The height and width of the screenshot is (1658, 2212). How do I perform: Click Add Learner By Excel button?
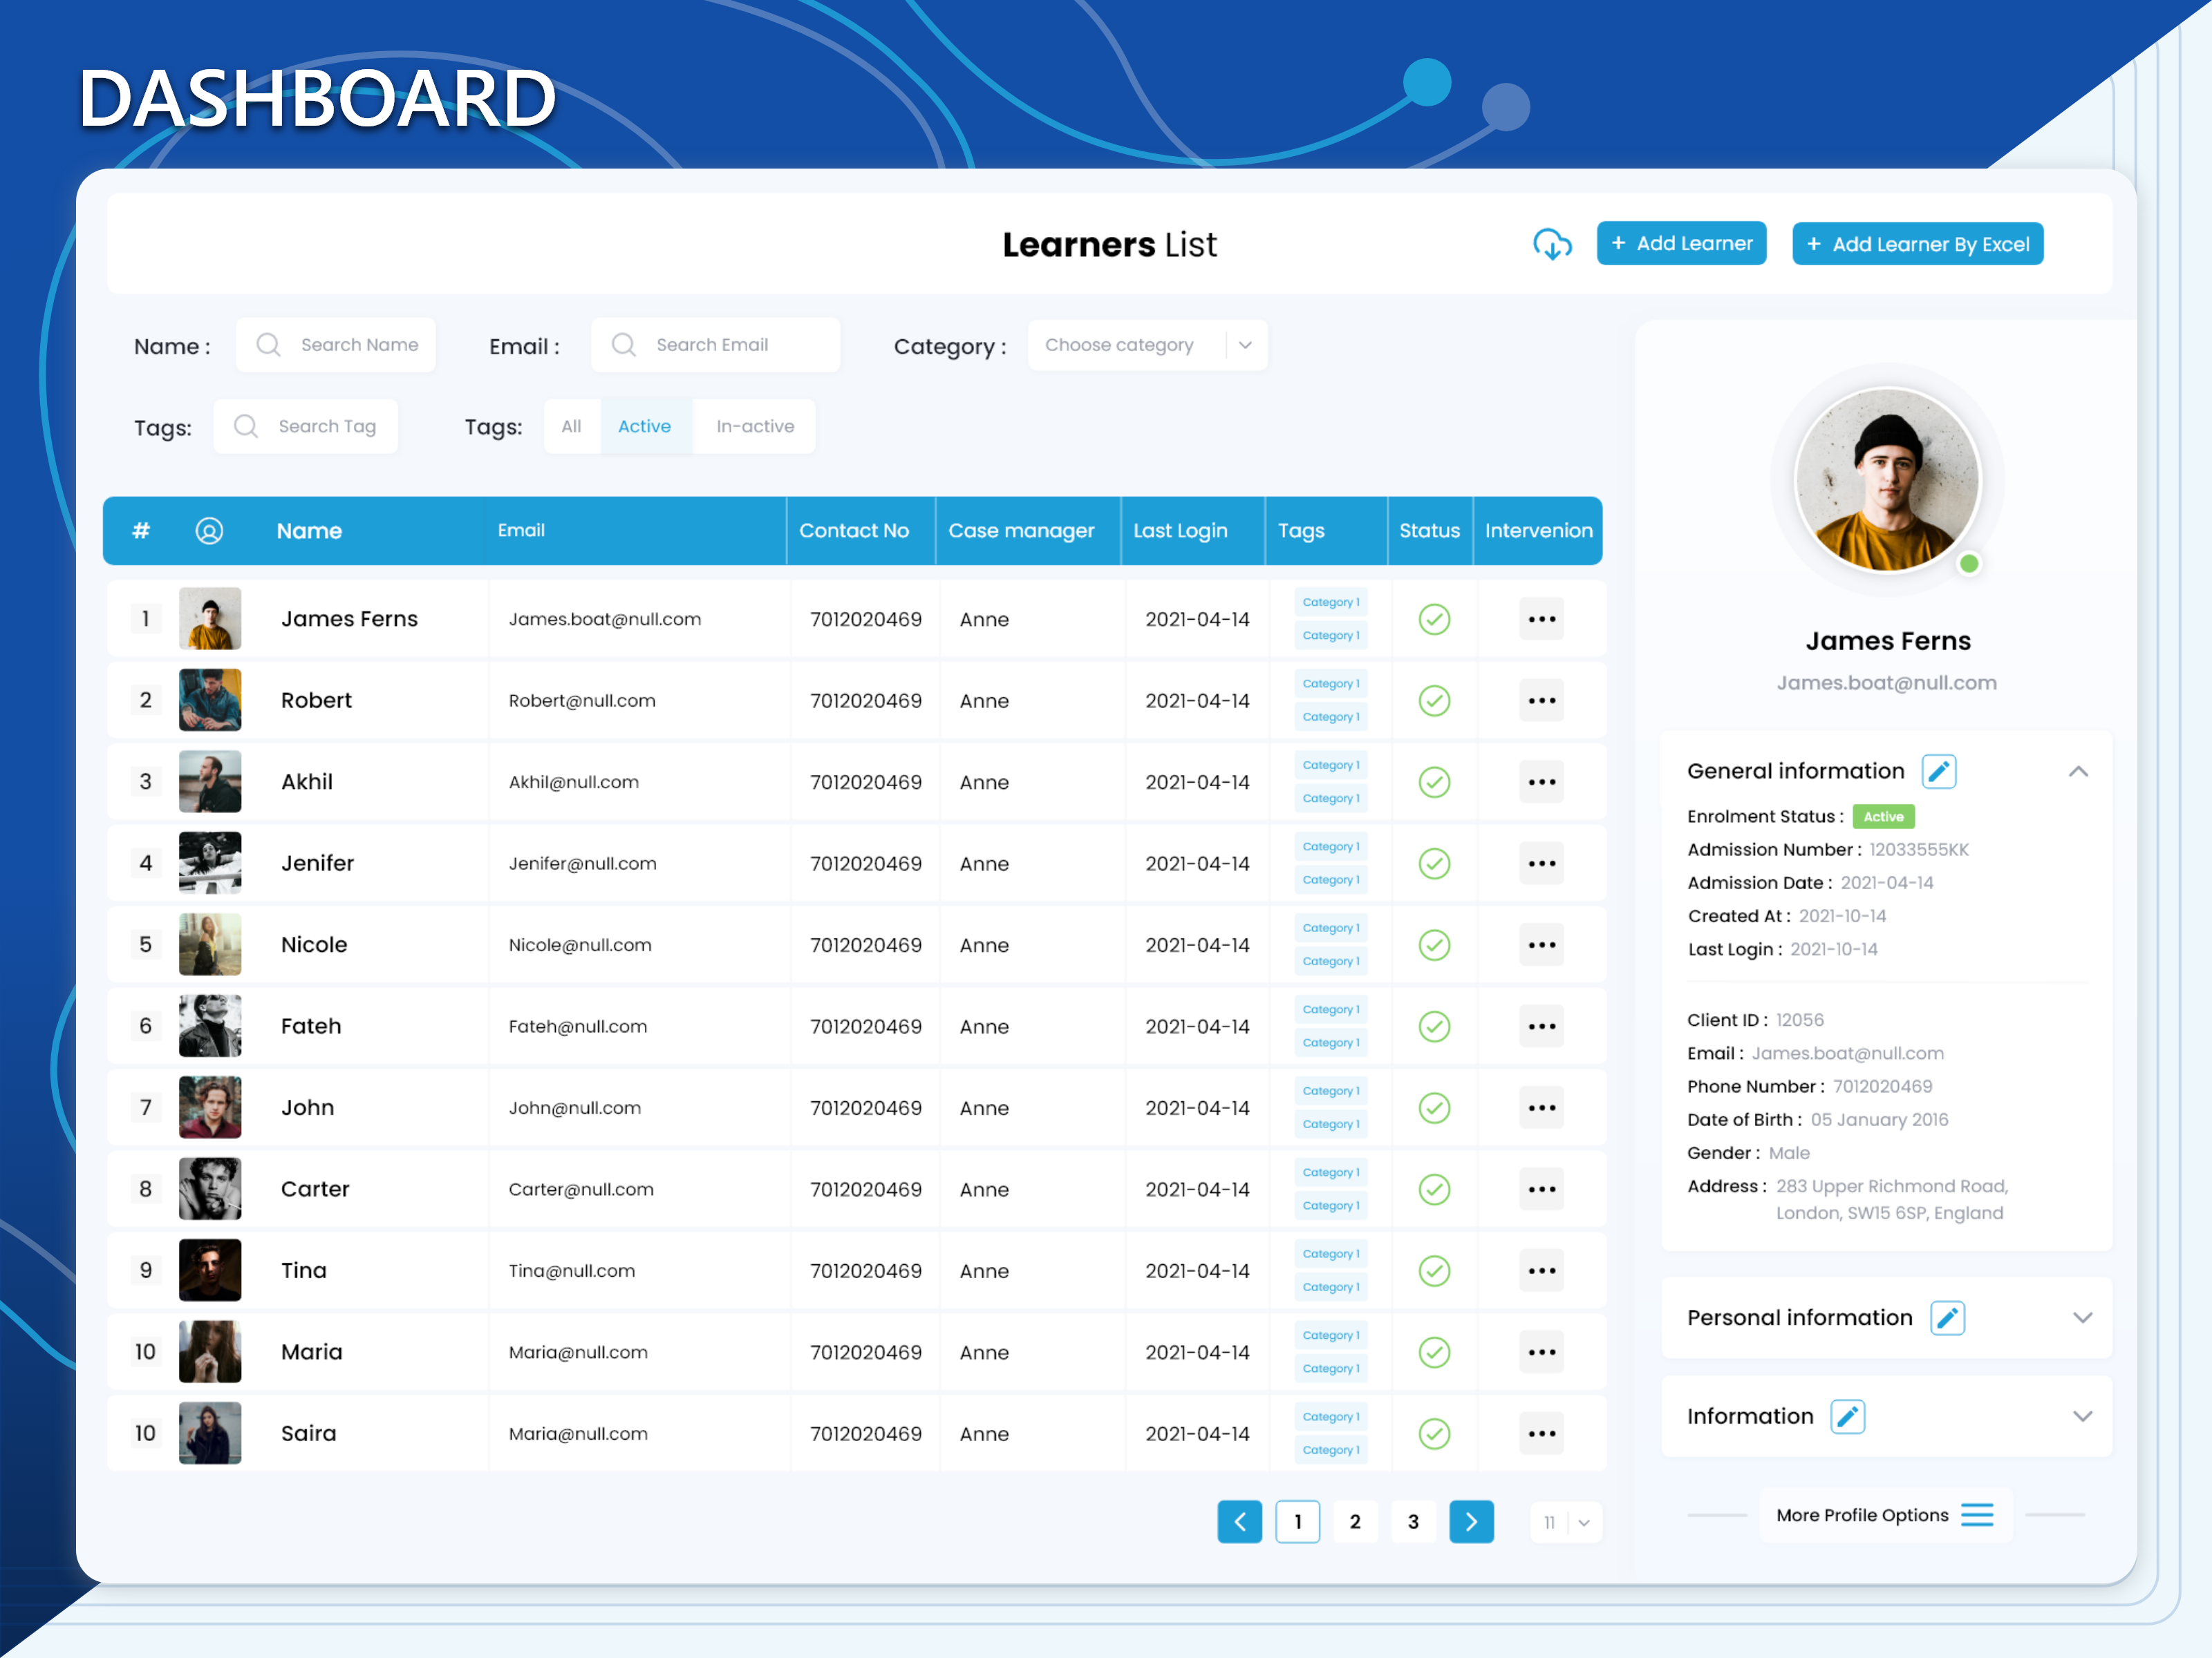click(x=1917, y=245)
